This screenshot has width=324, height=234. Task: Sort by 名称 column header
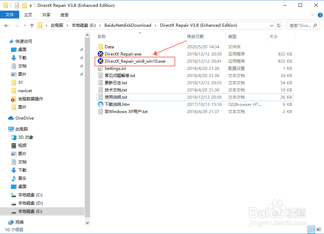point(102,37)
